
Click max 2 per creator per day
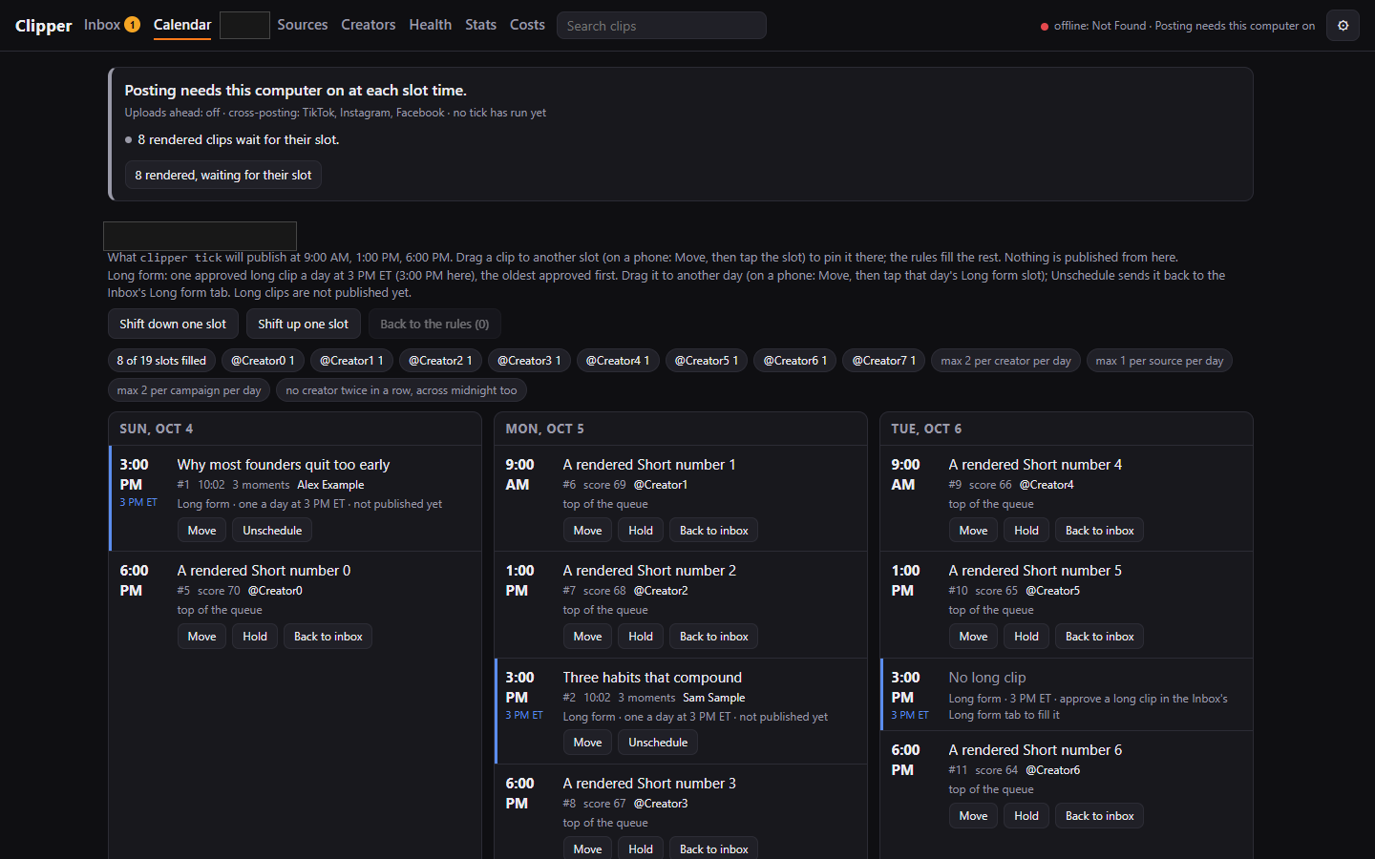(1005, 361)
